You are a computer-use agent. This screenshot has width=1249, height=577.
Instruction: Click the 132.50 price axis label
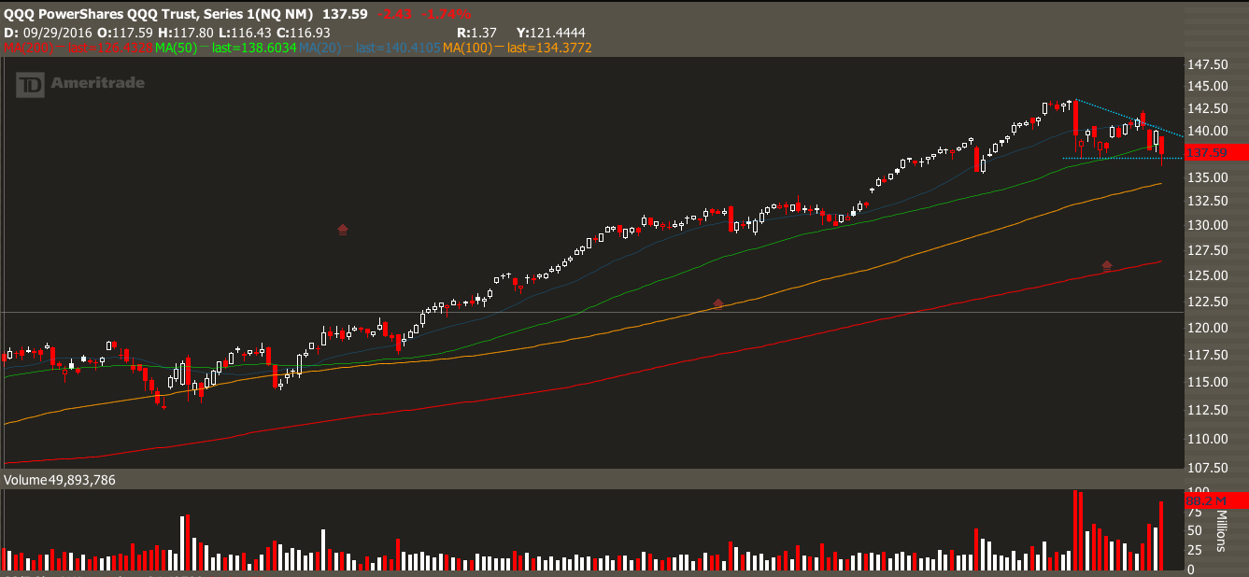pos(1208,201)
